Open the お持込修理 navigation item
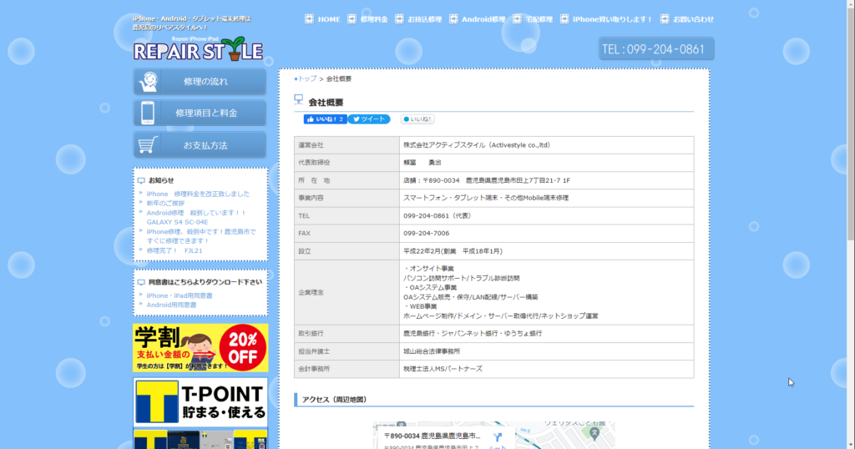Image resolution: width=855 pixels, height=449 pixels. [424, 19]
